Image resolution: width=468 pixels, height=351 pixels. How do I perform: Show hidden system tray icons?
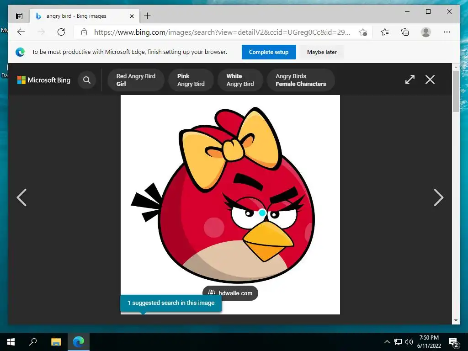click(387, 342)
